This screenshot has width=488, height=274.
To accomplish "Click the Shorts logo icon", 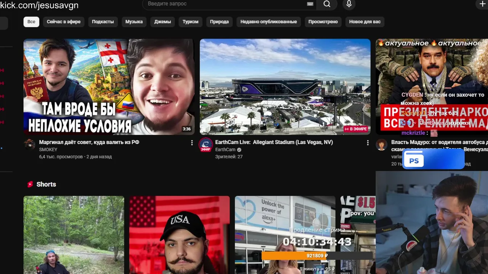I will pos(30,184).
